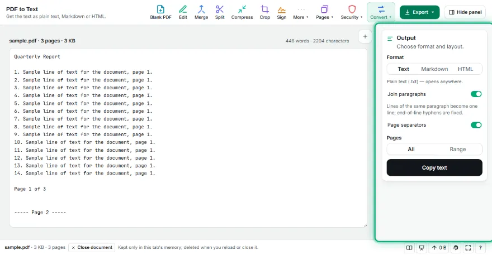Viewport: 492px width, 255px height.
Task: Switch output format to HTML
Action: tap(465, 69)
